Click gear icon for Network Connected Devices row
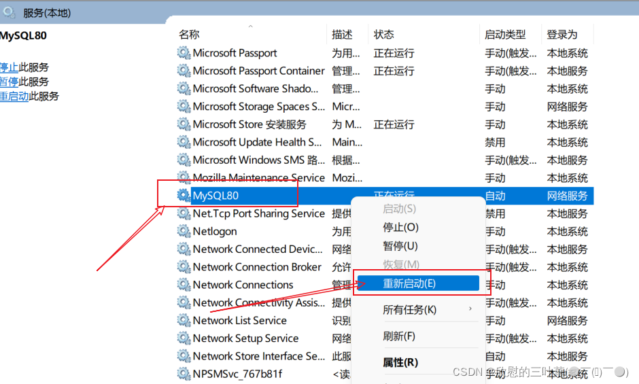The height and width of the screenshot is (384, 639). 184,249
